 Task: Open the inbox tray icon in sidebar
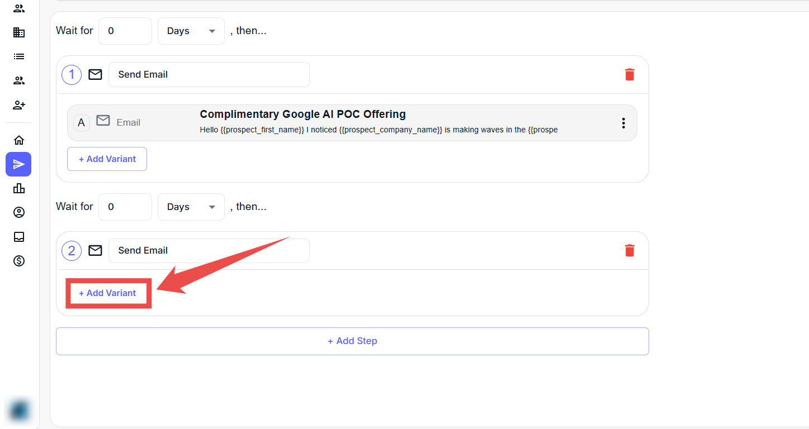point(19,237)
